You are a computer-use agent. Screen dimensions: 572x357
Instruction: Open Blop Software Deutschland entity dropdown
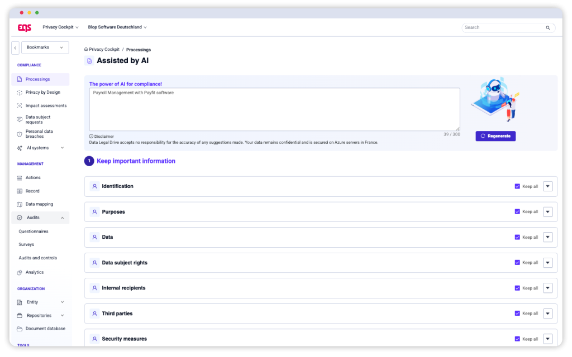pyautogui.click(x=117, y=27)
